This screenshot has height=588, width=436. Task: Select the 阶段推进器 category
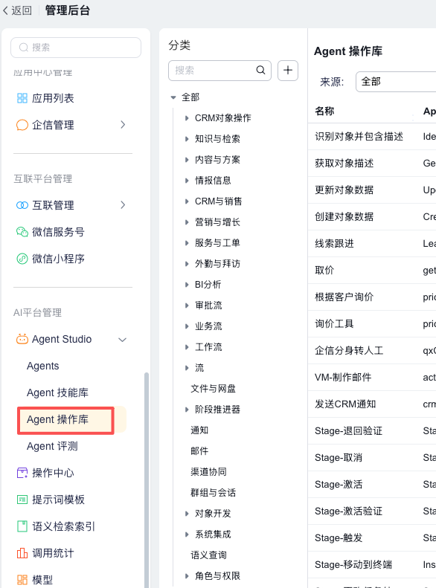tap(217, 410)
